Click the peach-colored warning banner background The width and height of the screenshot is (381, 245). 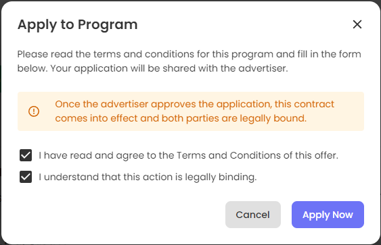click(x=191, y=111)
